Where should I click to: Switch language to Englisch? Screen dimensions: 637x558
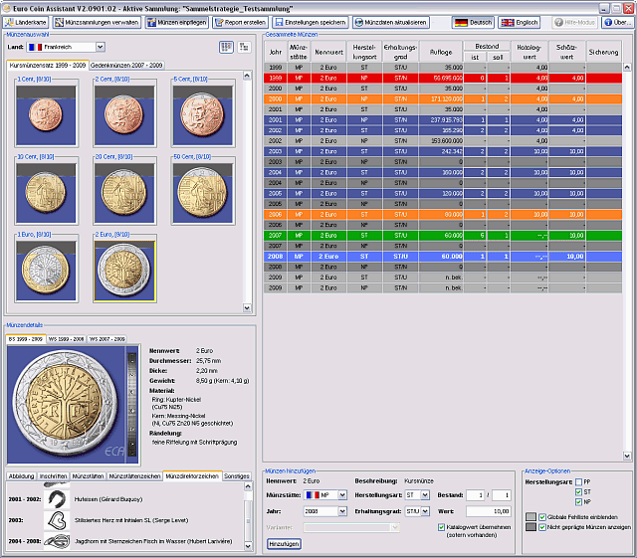[x=520, y=22]
